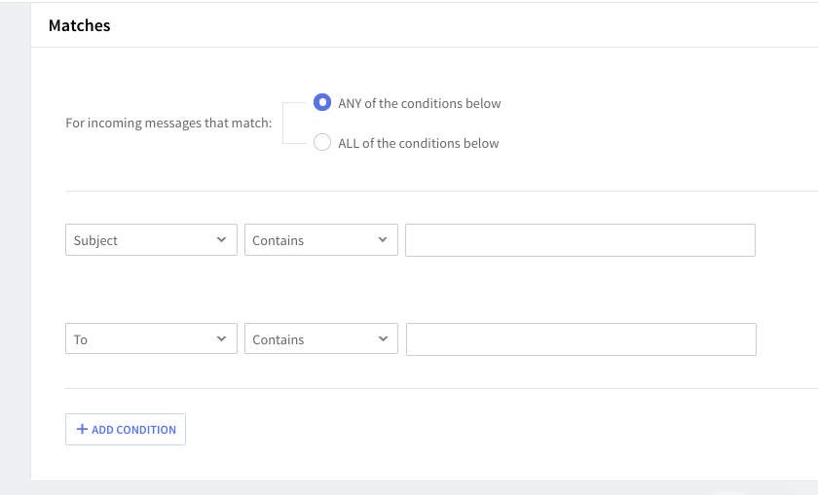The image size is (818, 495).
Task: Click the 'Subject' text in the first dropdown
Action: (95, 240)
